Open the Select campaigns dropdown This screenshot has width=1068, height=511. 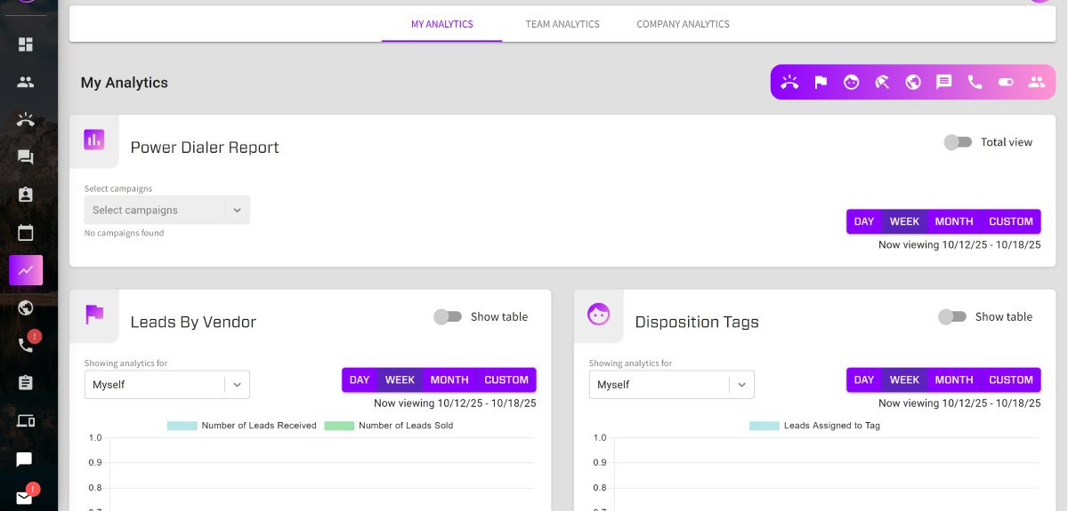[x=167, y=210]
